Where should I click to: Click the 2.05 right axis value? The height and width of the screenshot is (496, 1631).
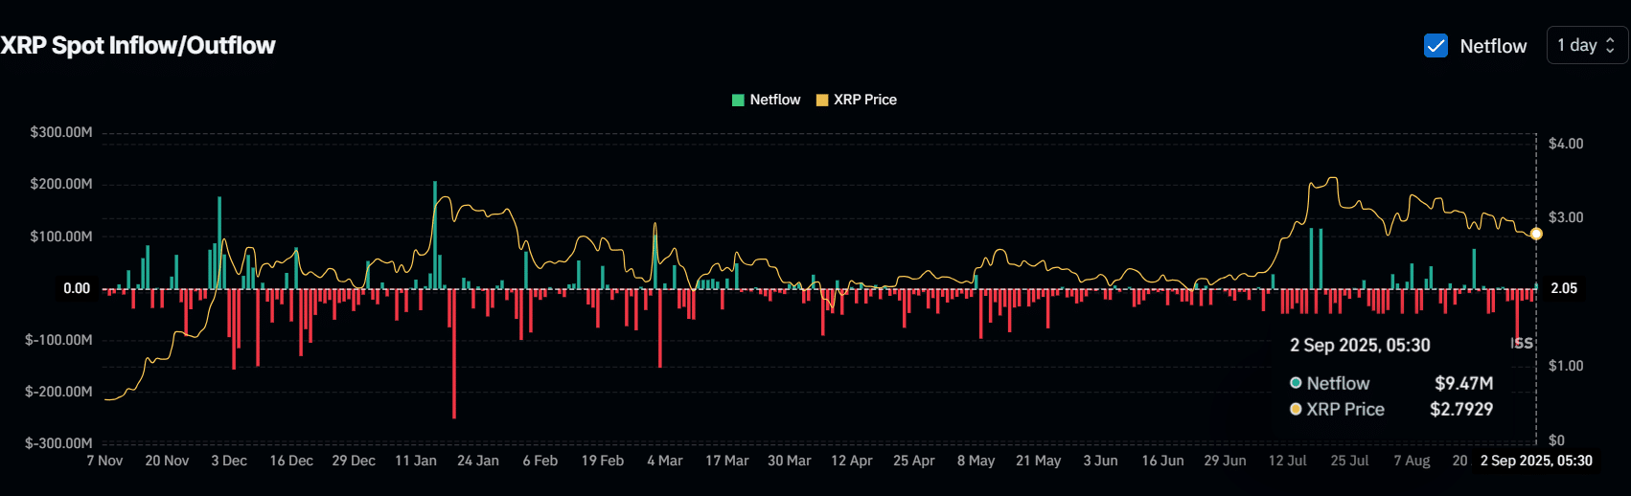click(1564, 288)
